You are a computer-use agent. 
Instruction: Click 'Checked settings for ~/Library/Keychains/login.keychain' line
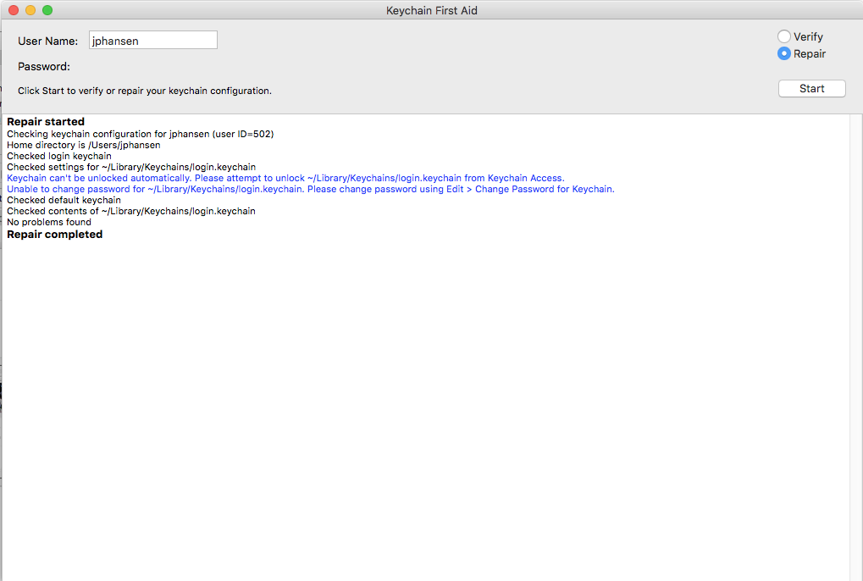pos(131,167)
